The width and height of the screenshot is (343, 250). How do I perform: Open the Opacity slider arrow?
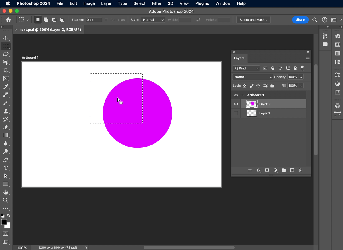point(301,77)
